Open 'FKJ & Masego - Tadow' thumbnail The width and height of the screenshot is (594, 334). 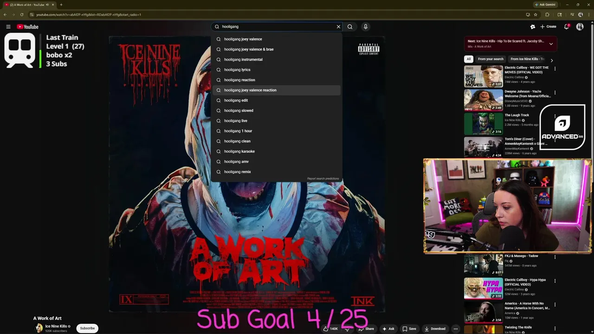[x=483, y=264]
